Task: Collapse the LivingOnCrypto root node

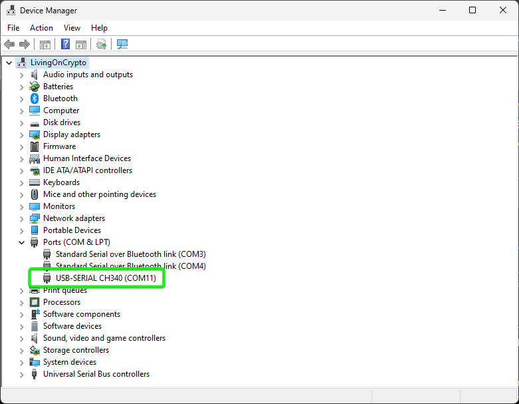Action: pos(9,63)
